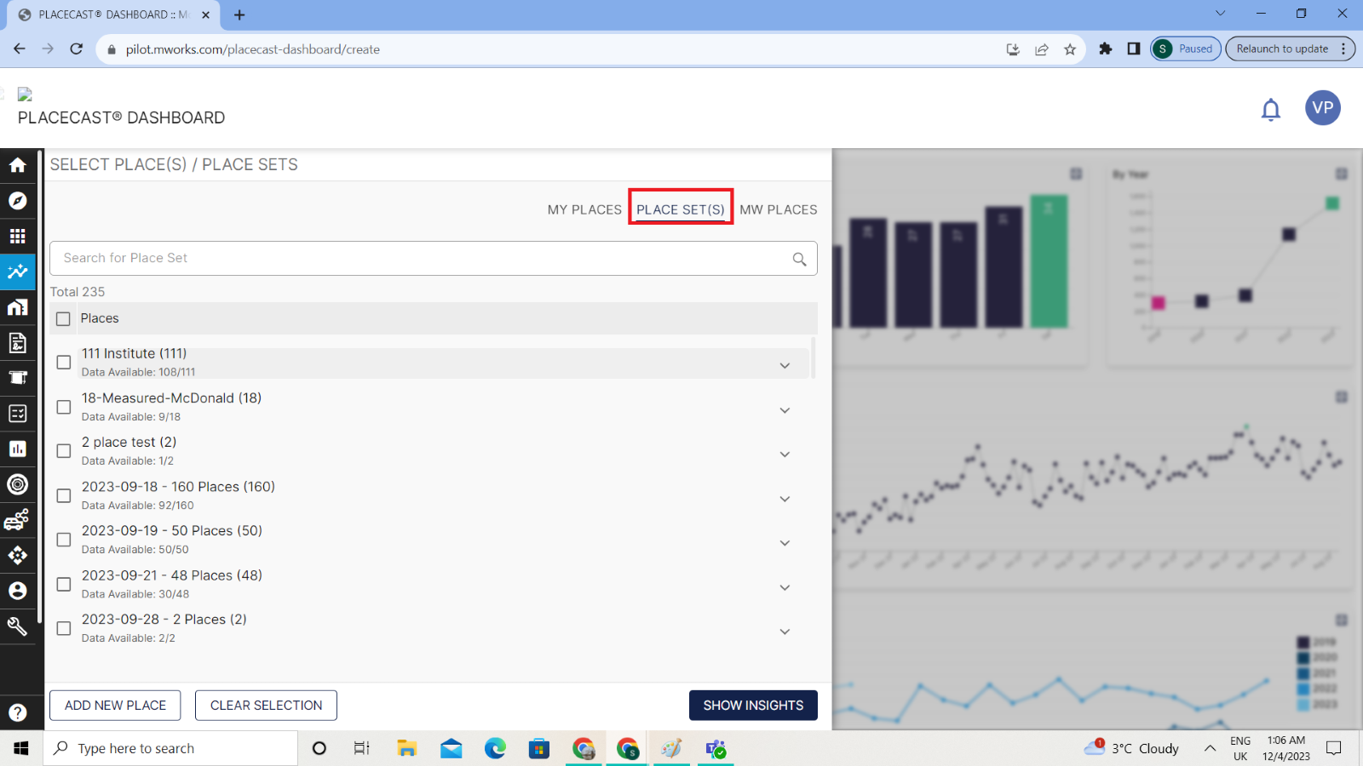Viewport: 1363px width, 766px height.
Task: Switch to MY PLACES tab
Action: pyautogui.click(x=584, y=209)
